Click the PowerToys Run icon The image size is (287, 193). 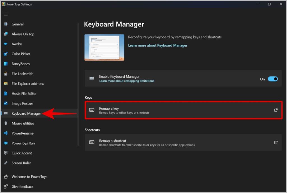click(6, 143)
